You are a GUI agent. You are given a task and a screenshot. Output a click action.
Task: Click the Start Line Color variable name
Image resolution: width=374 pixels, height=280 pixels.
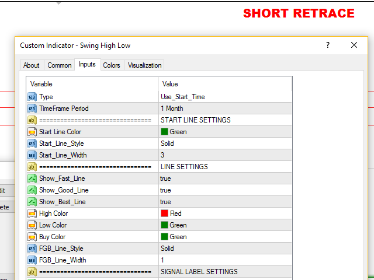60,132
